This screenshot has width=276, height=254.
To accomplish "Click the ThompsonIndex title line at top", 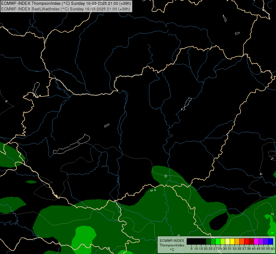I will pos(66,3).
